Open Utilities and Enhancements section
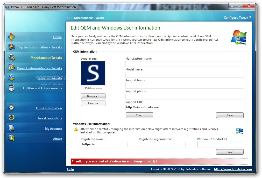Viewport: 262px width, 179px height. coord(43,88)
